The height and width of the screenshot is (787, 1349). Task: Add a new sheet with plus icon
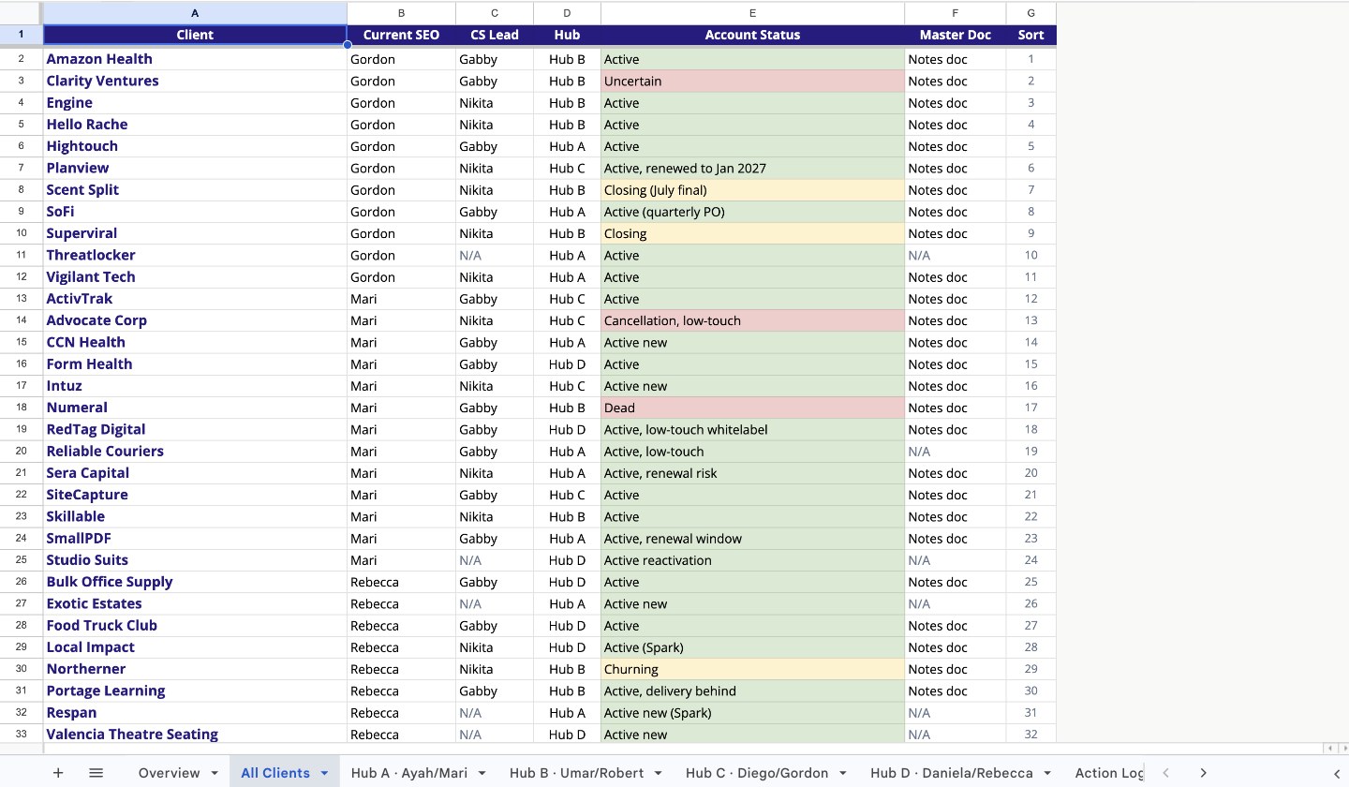[x=58, y=773]
